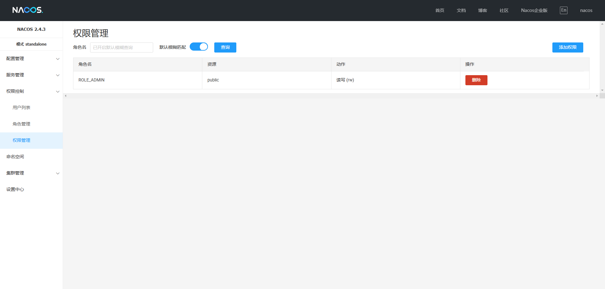Click the horizontal scrollbar left arrow

click(x=66, y=96)
